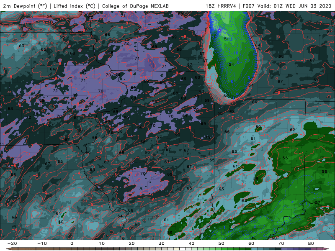Click the '20' label on the color scale
Viewport: 335px width, 251px height.
point(131,243)
